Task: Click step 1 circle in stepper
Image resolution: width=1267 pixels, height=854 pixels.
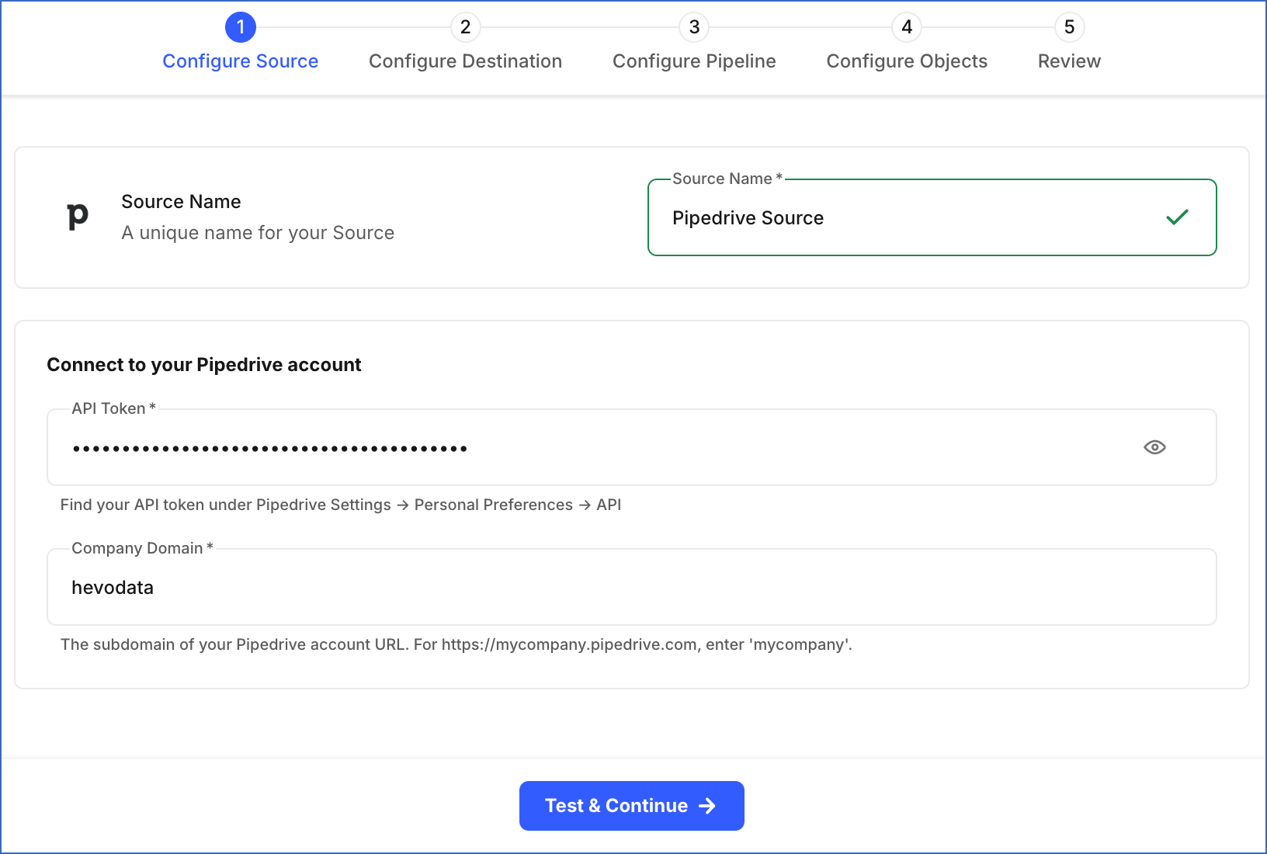Action: tap(241, 27)
